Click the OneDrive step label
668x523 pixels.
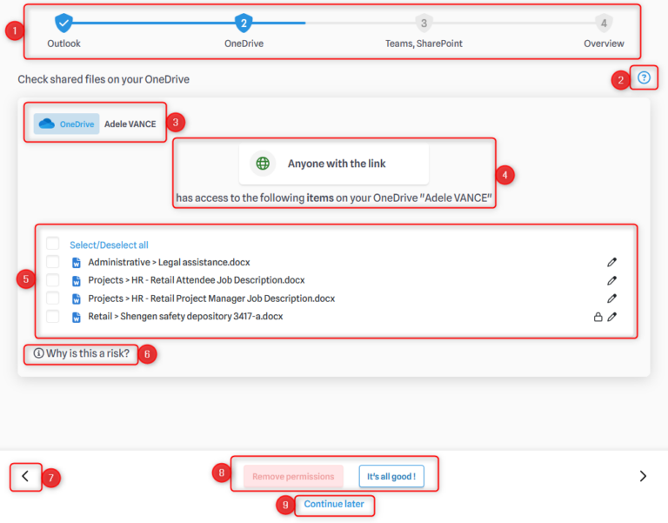244,44
